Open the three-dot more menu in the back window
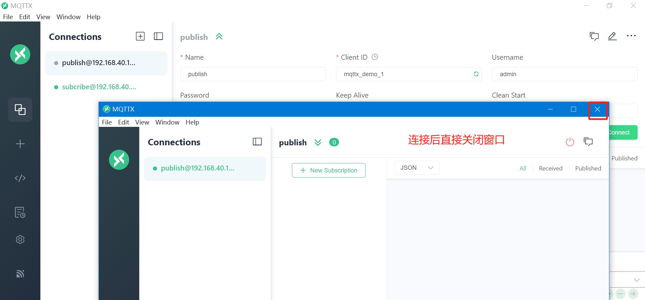 [631, 36]
